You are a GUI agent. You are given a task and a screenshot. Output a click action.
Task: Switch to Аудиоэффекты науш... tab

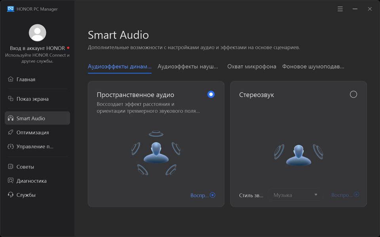tap(188, 66)
